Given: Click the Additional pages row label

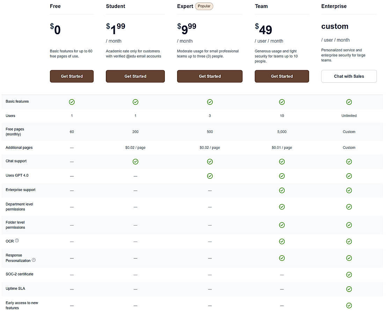Looking at the screenshot, I should tap(19, 147).
